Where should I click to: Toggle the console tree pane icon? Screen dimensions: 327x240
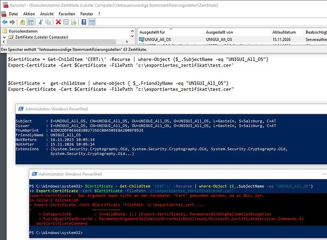[30, 22]
